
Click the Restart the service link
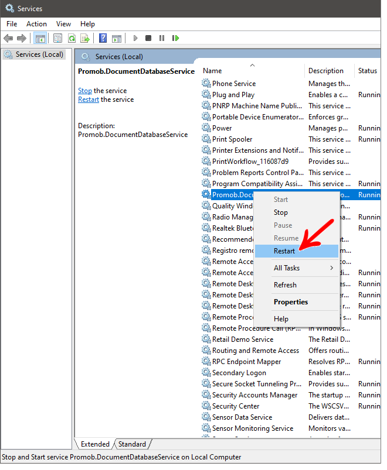89,100
